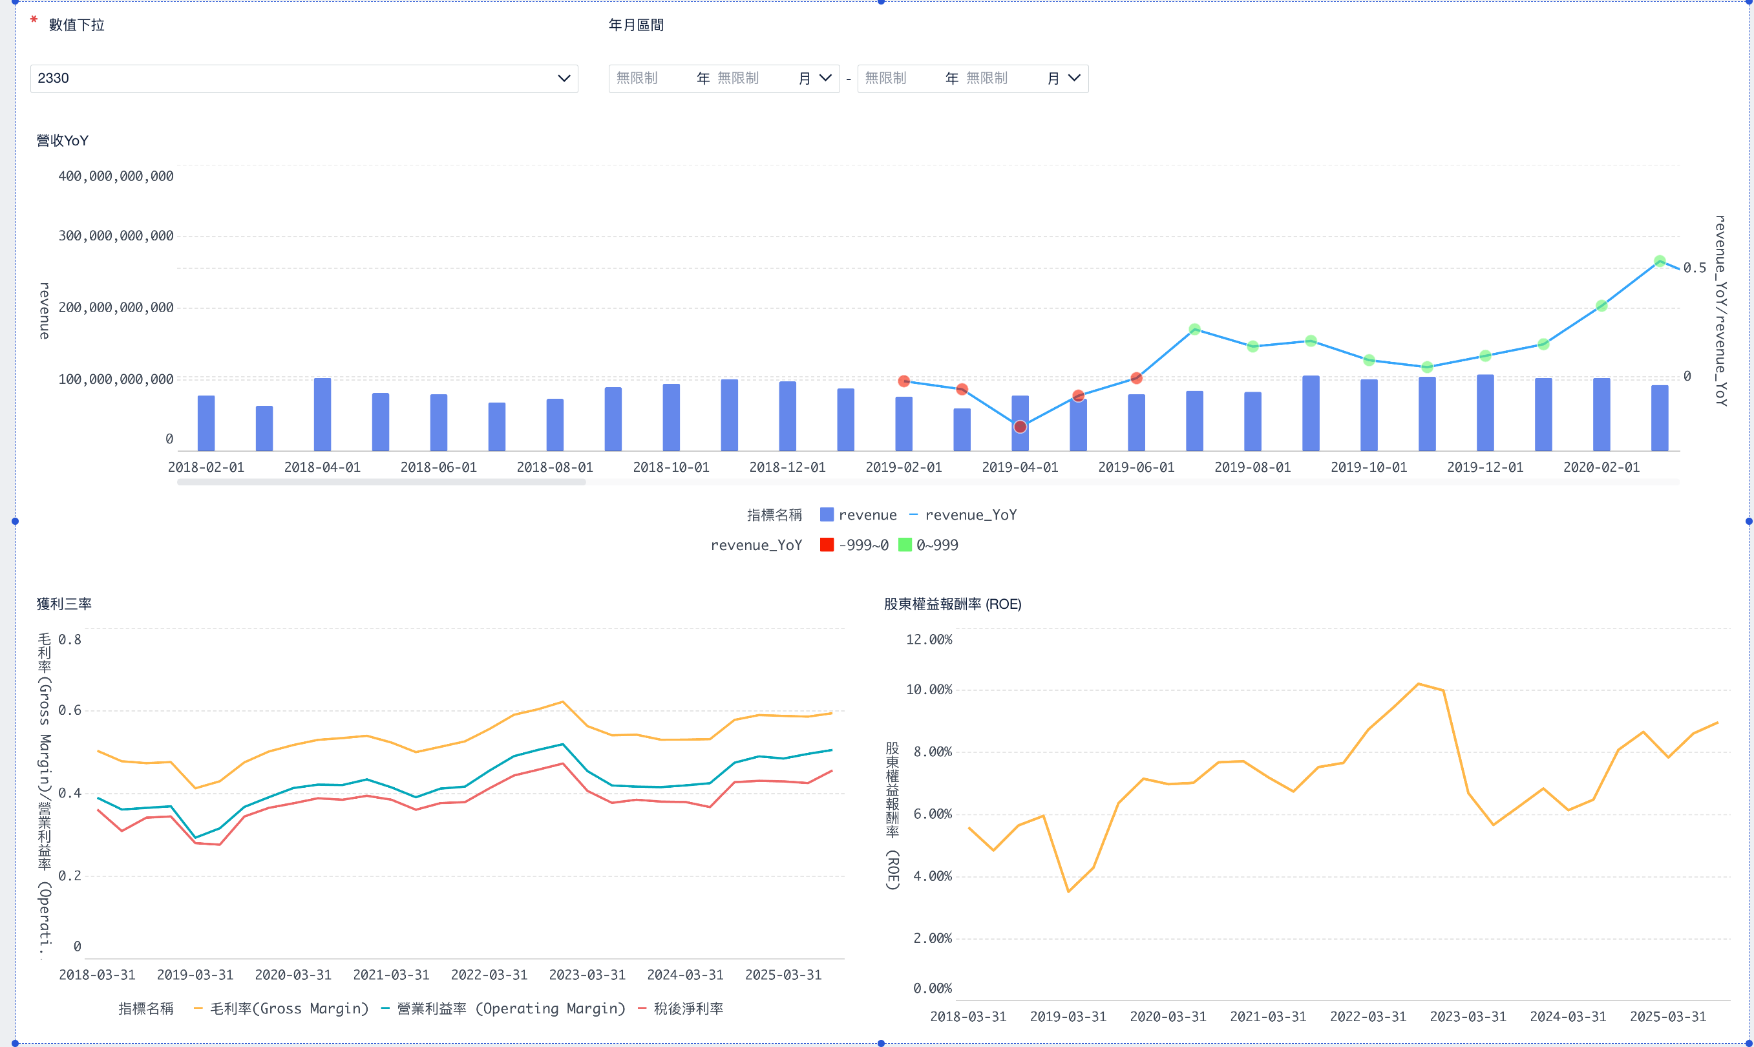This screenshot has height=1047, width=1754.
Task: Click the start year 無限制 field
Action: tap(637, 78)
